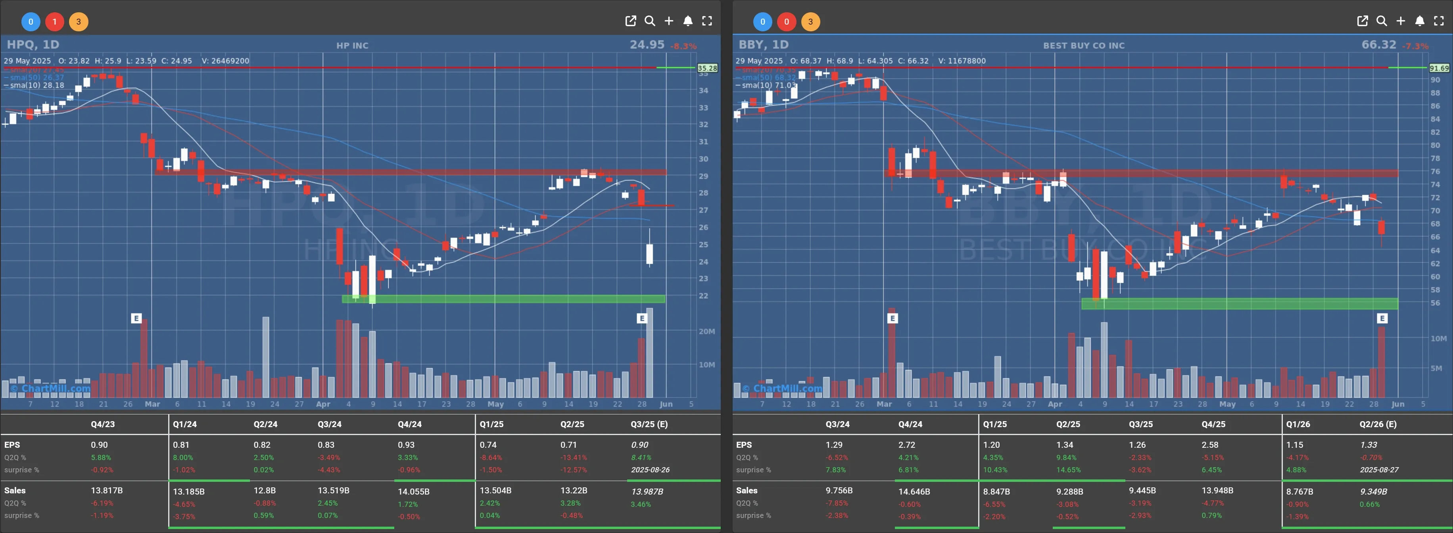1453x533 pixels.
Task: Click BBY Q1/26 sales value 8.767B
Action: click(1299, 492)
